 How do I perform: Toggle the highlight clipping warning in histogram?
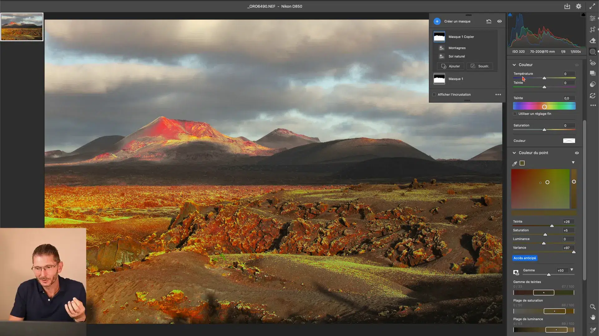click(x=583, y=15)
